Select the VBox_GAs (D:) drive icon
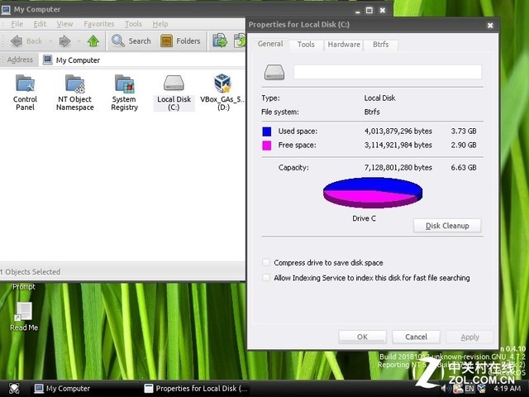Screen dimensions: 529x397 (x=222, y=93)
